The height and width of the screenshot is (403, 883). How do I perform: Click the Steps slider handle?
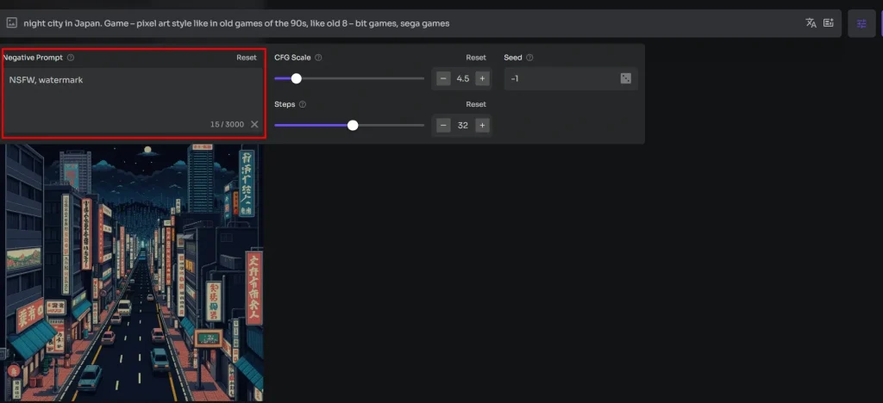[x=353, y=126]
